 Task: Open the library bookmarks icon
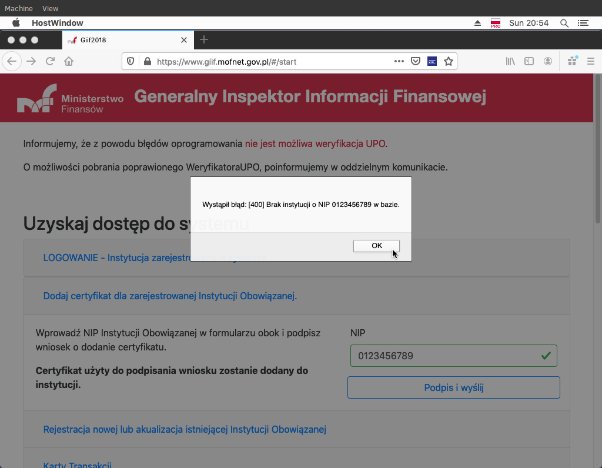[x=510, y=61]
